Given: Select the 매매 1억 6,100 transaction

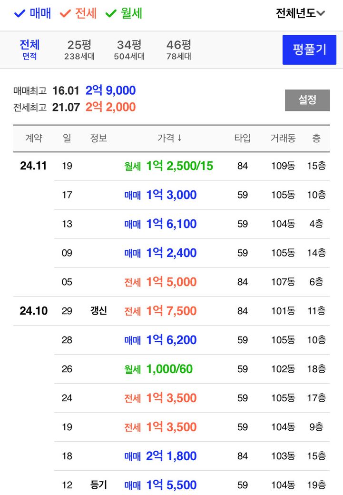Looking at the screenshot, I should tap(171, 224).
